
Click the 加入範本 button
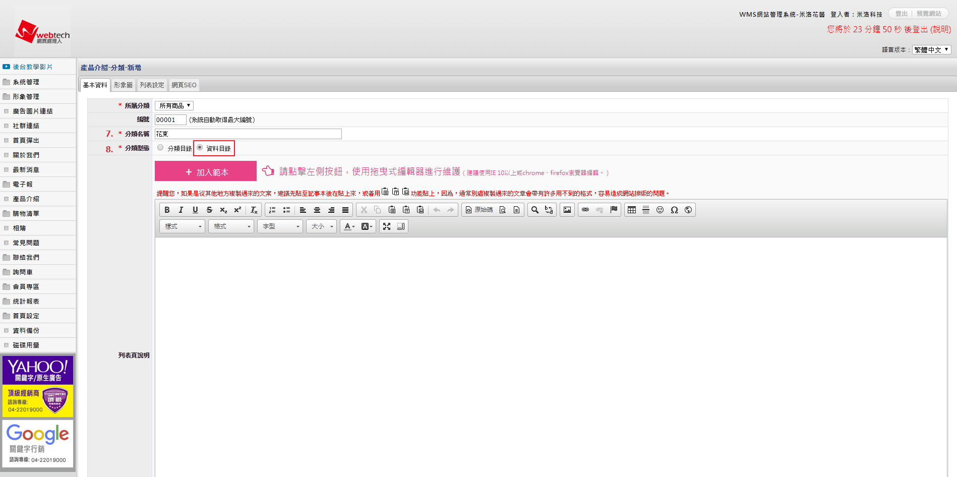(x=206, y=171)
